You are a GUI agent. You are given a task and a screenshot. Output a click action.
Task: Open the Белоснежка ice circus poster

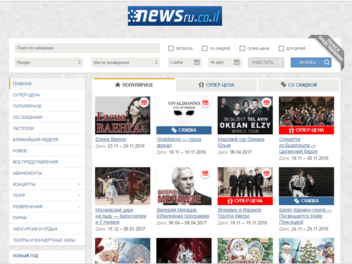pyautogui.click(x=123, y=186)
